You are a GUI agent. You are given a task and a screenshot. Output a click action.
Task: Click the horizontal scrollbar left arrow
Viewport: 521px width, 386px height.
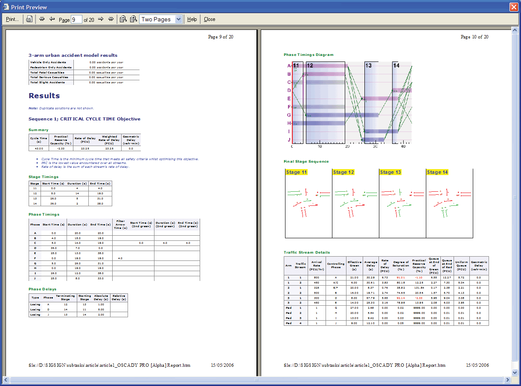point(6,380)
